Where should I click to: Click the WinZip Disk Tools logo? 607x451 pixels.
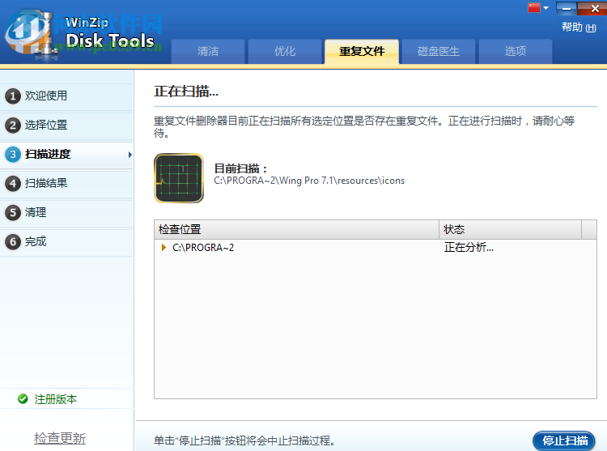click(81, 34)
